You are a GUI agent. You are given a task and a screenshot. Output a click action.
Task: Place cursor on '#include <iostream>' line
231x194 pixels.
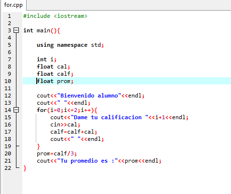point(55,16)
